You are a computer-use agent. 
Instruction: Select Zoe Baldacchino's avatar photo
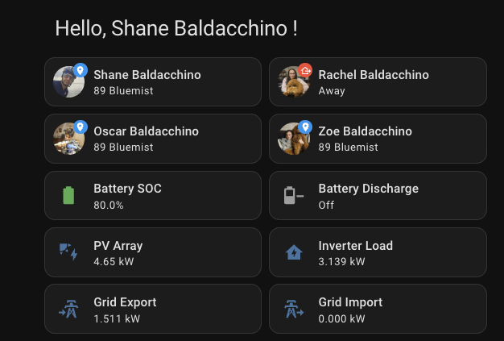291,140
